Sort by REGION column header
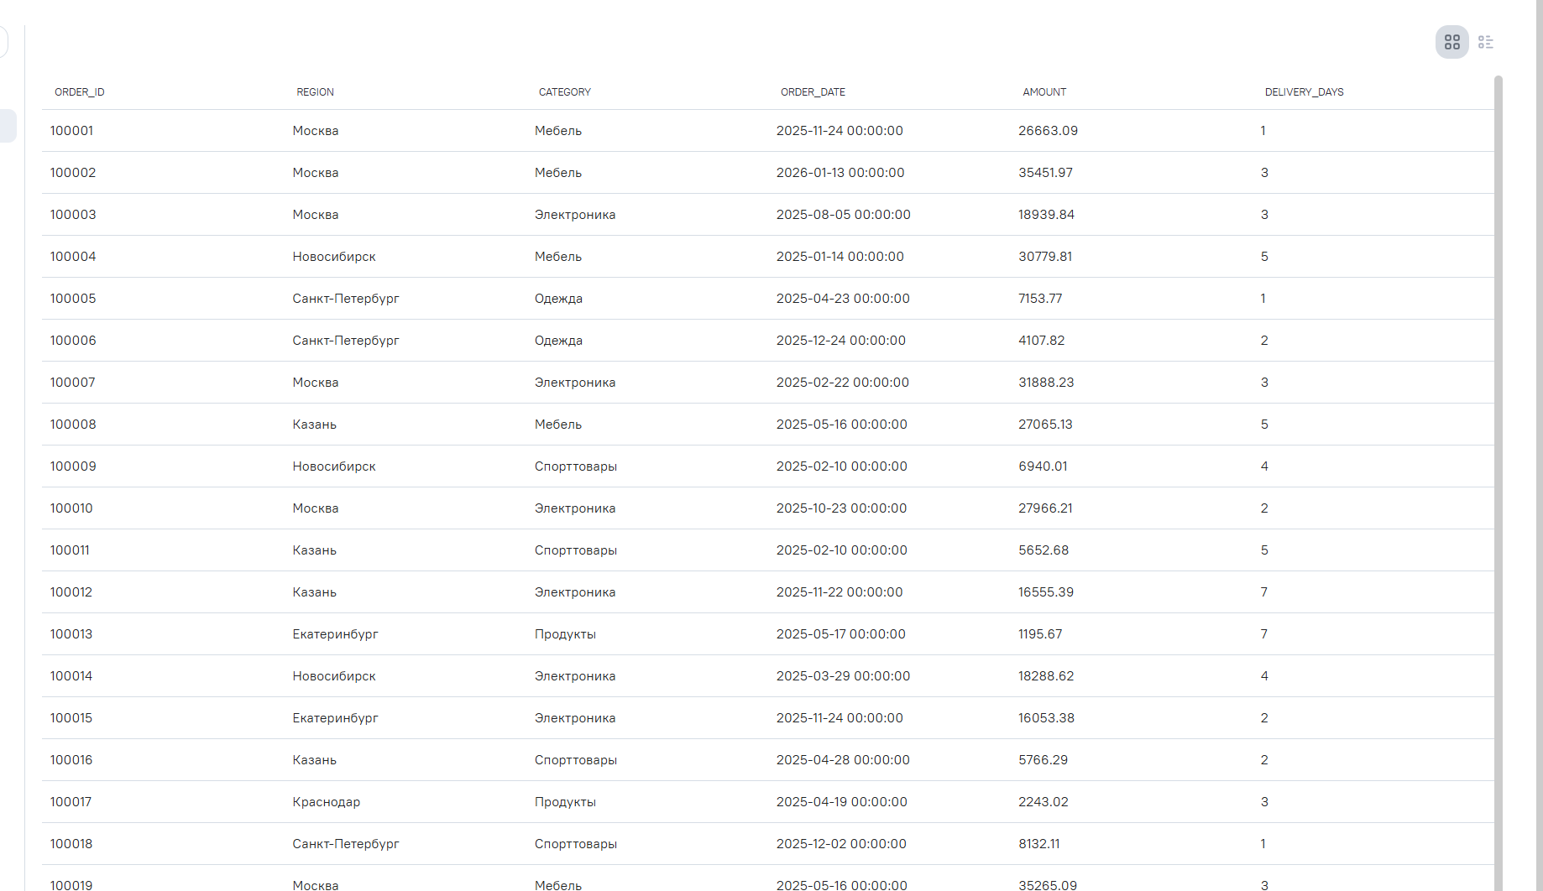Viewport: 1543px width, 891px height. tap(315, 92)
